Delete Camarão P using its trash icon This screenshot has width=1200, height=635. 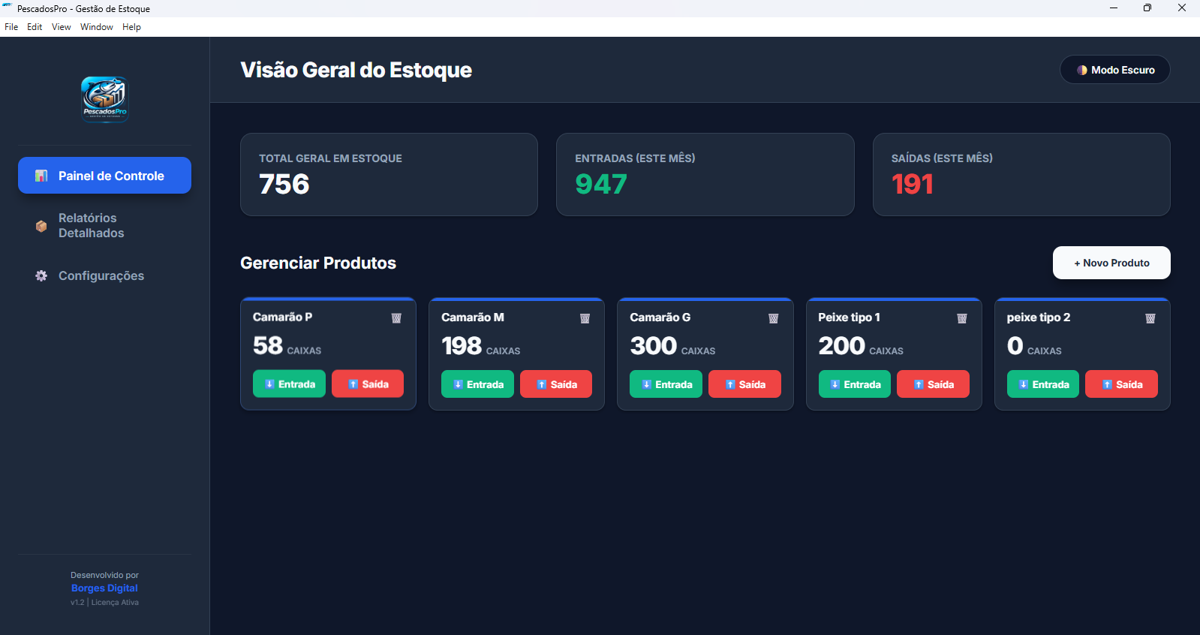pos(396,318)
